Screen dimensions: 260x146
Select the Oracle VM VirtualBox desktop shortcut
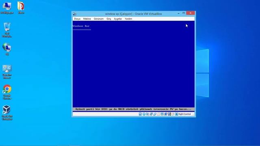pyautogui.click(x=7, y=113)
